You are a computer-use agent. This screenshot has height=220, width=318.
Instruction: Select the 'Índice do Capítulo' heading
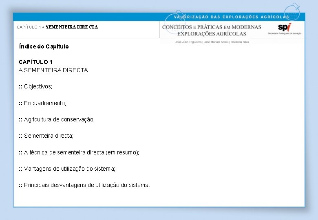coord(44,46)
